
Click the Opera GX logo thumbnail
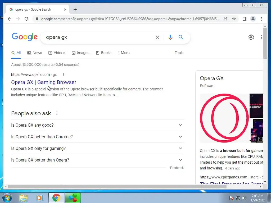pyautogui.click(x=224, y=118)
